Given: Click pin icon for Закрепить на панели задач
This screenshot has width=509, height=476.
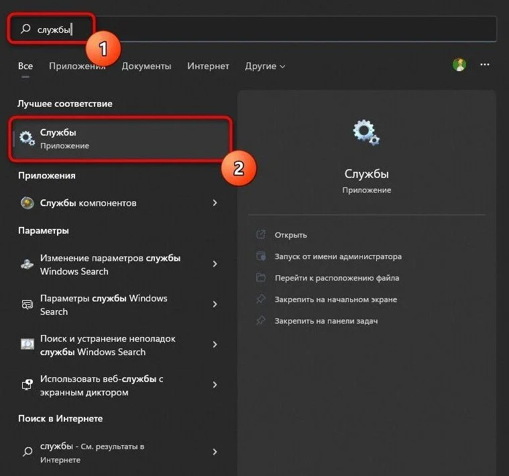Looking at the screenshot, I should (x=261, y=321).
